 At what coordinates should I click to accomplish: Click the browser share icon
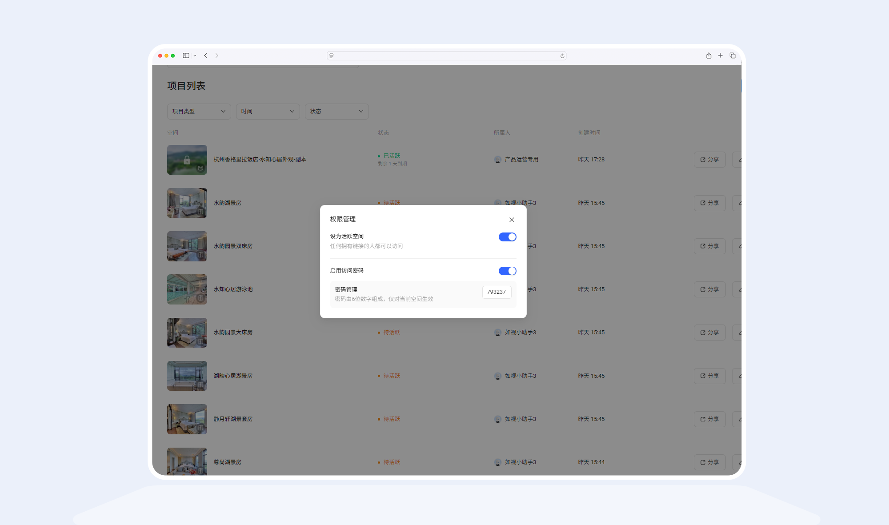709,56
